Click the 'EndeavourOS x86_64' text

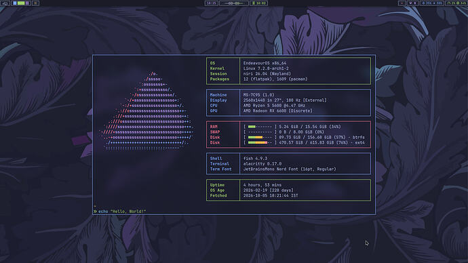click(x=265, y=63)
